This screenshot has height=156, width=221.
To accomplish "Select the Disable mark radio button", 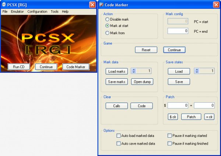I will (x=107, y=19).
